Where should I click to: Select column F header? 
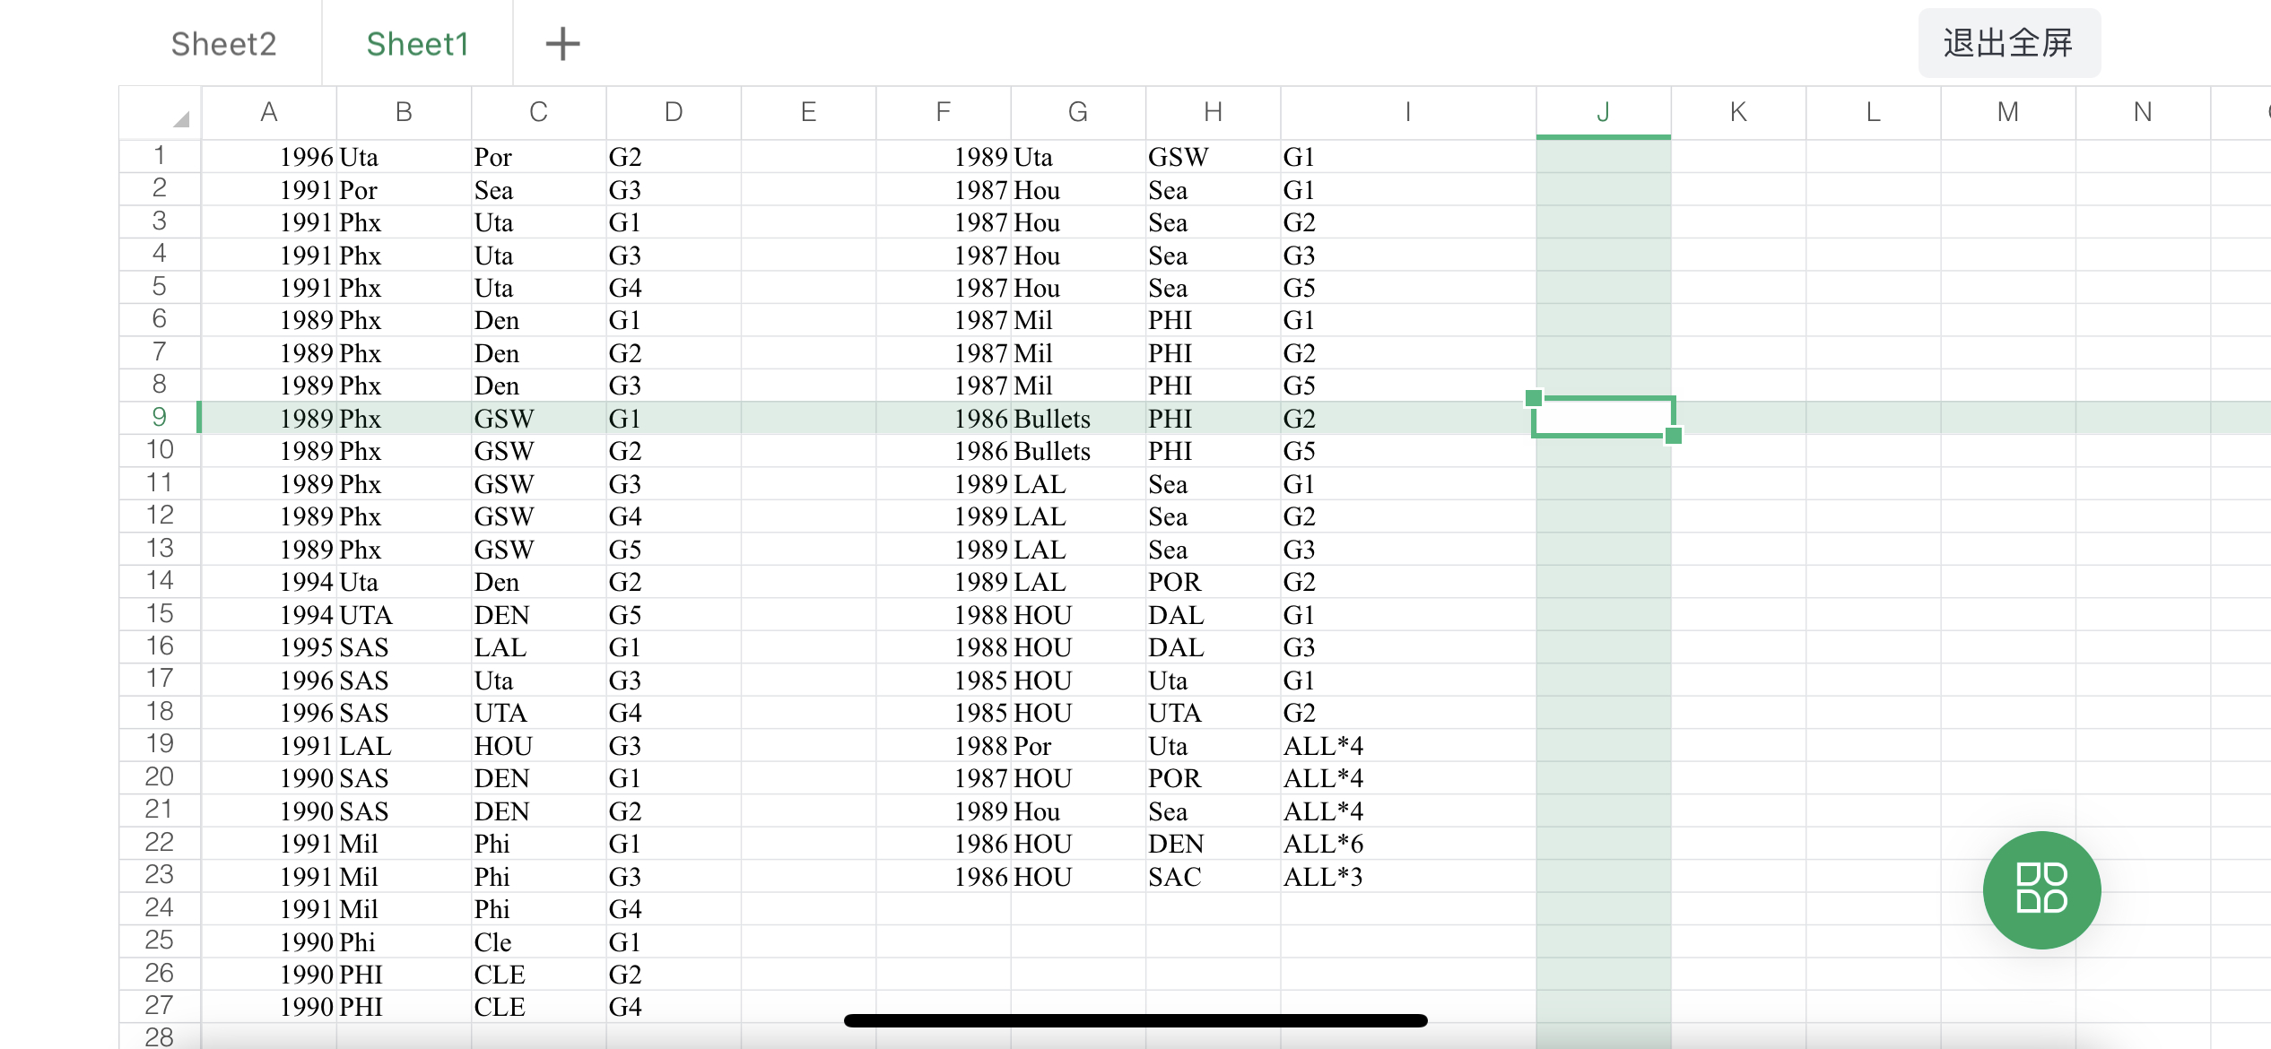pyautogui.click(x=943, y=112)
